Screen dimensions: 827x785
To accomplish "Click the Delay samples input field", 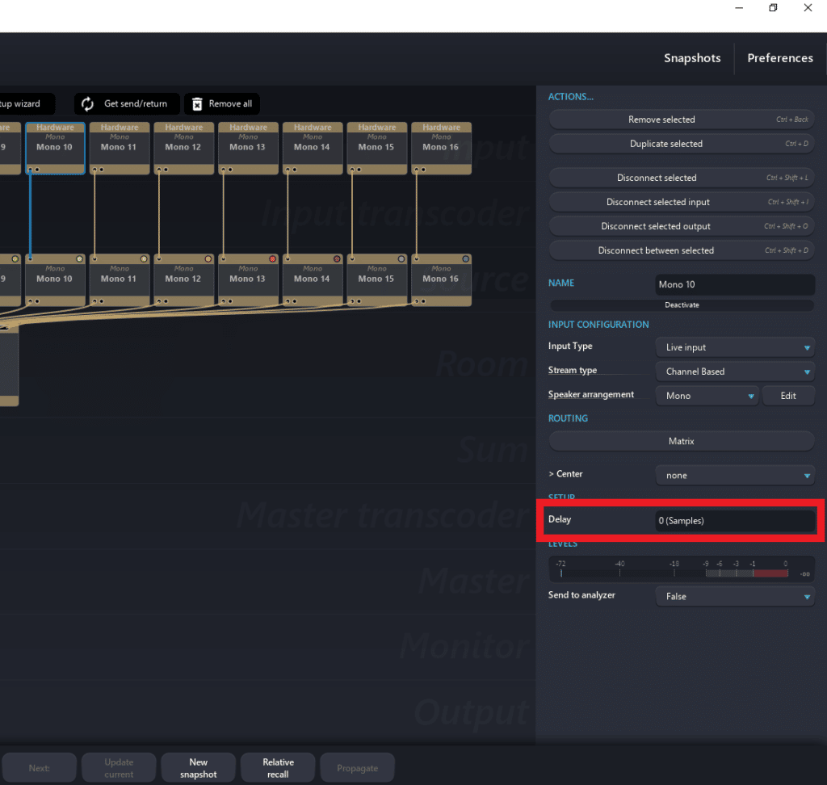I will pos(734,521).
